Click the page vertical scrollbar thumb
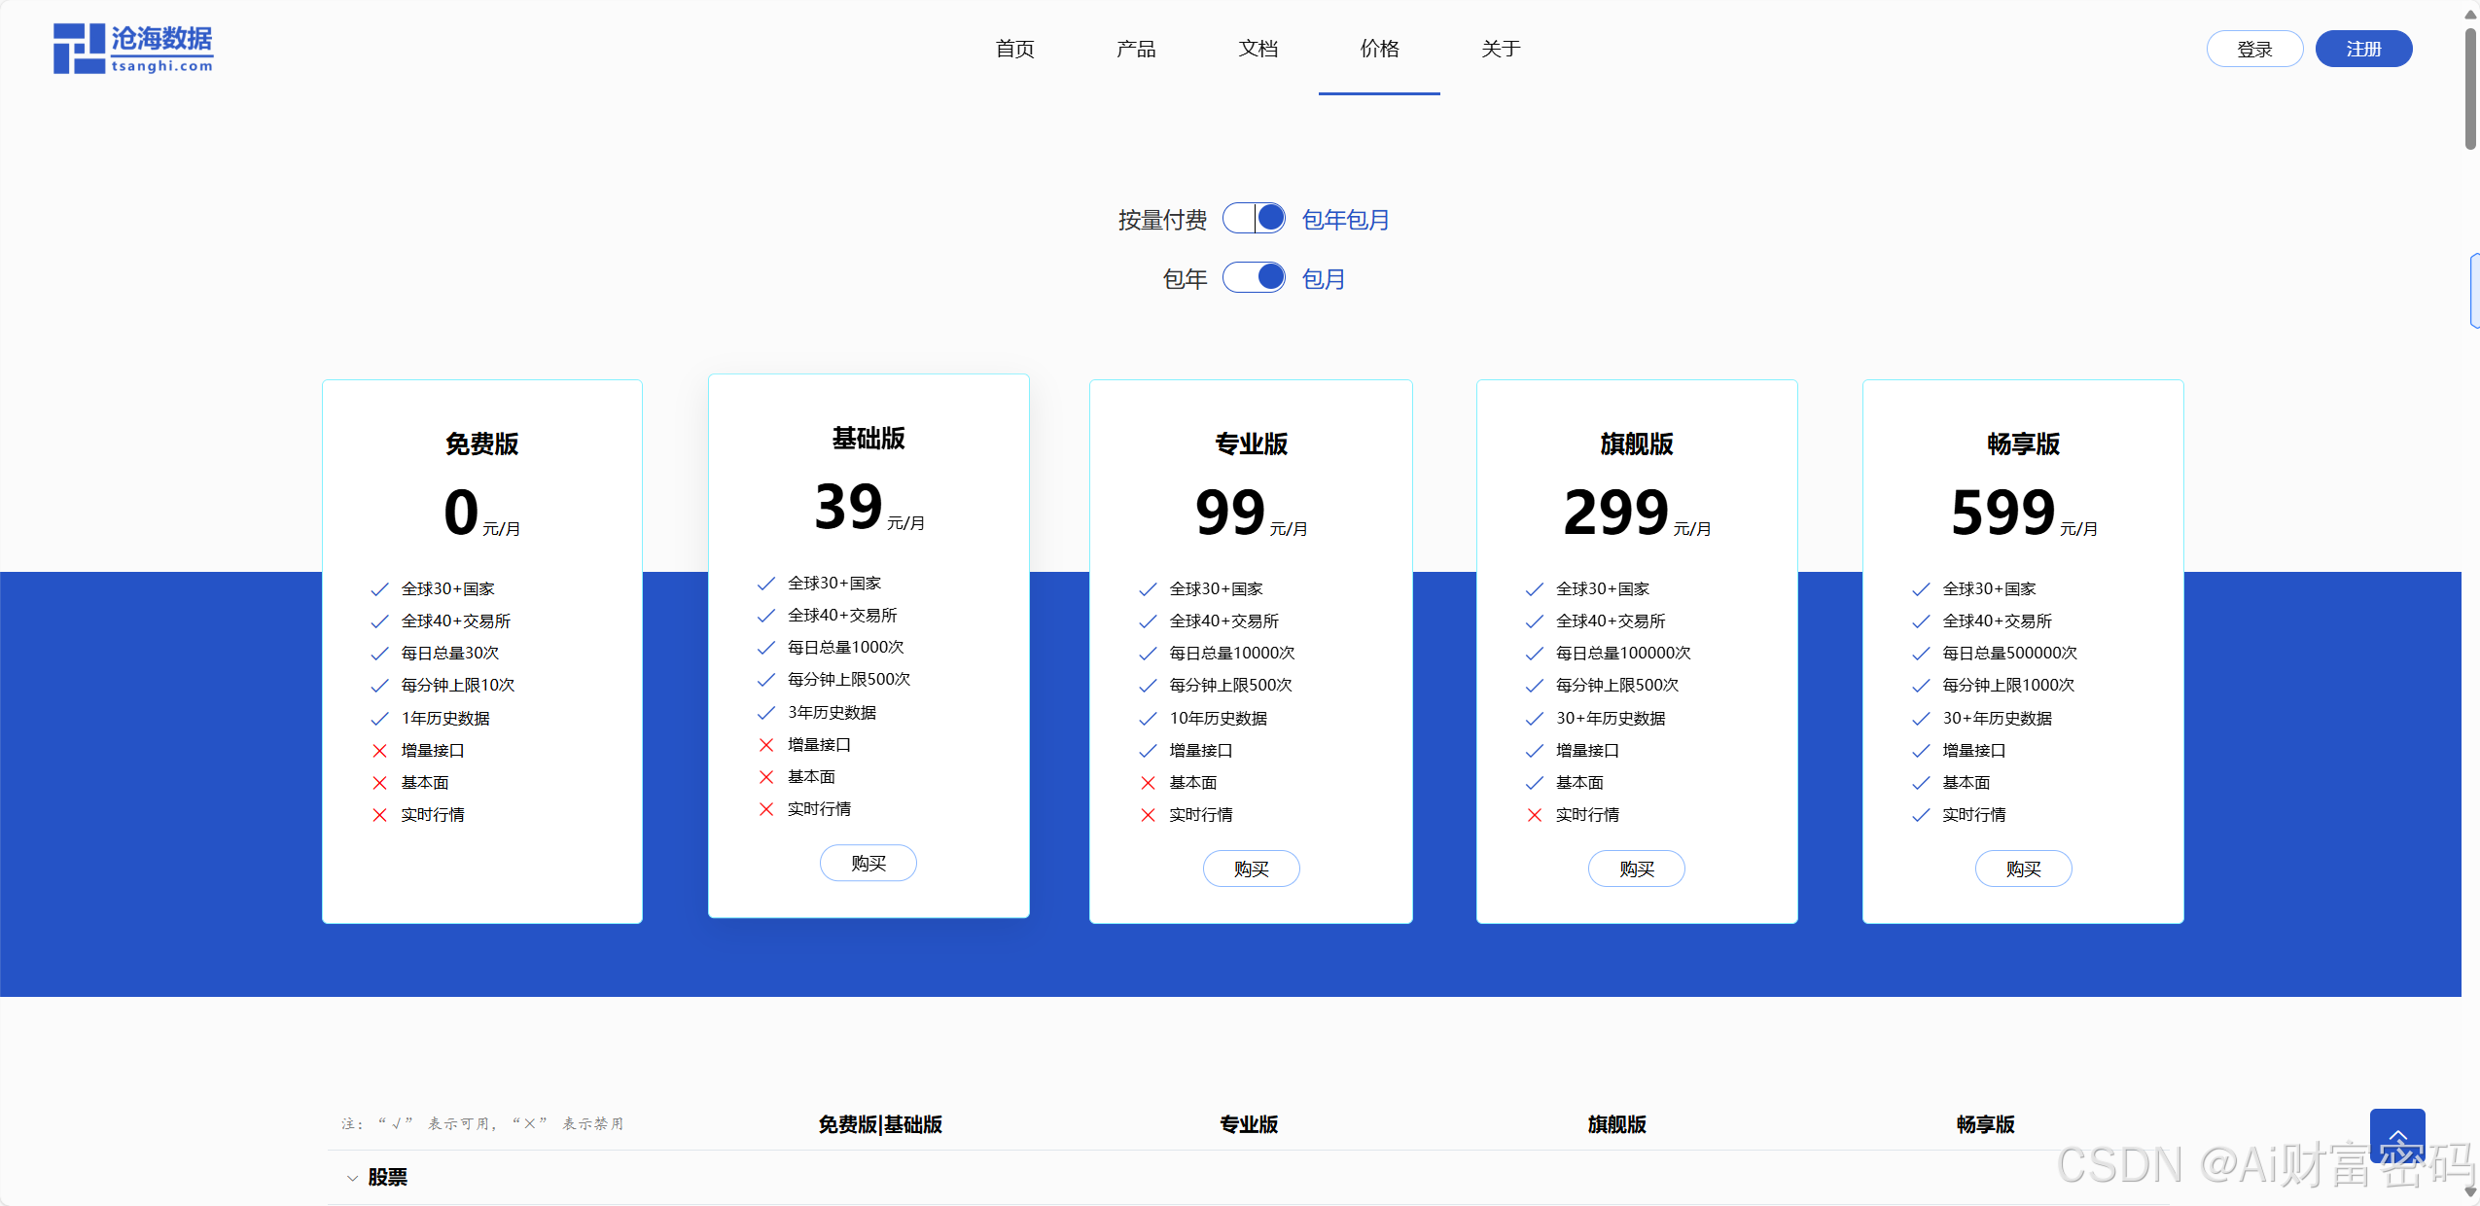The height and width of the screenshot is (1206, 2480). point(2469,88)
